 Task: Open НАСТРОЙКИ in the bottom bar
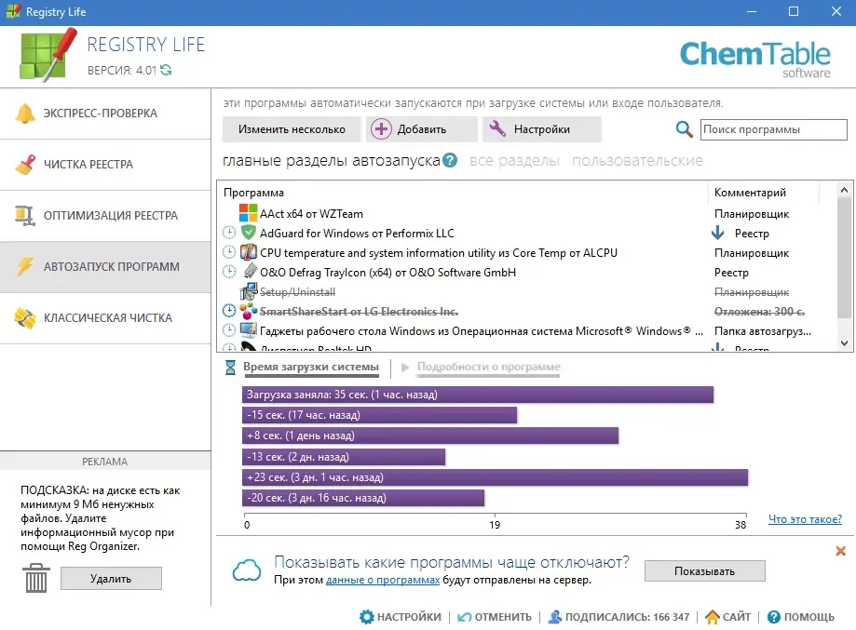point(401,617)
